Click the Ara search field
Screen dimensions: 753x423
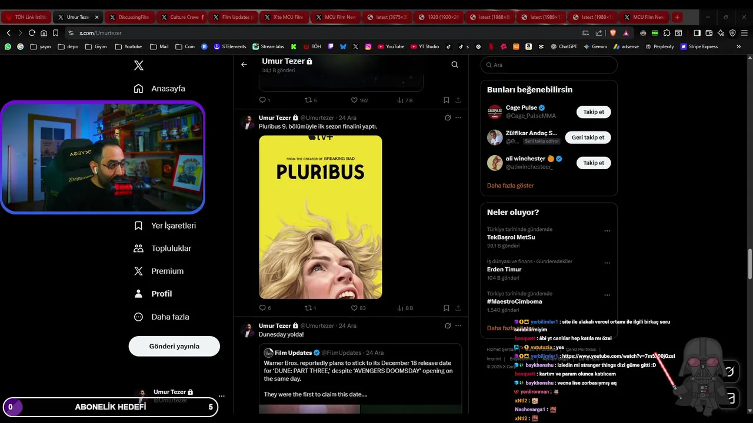point(549,65)
